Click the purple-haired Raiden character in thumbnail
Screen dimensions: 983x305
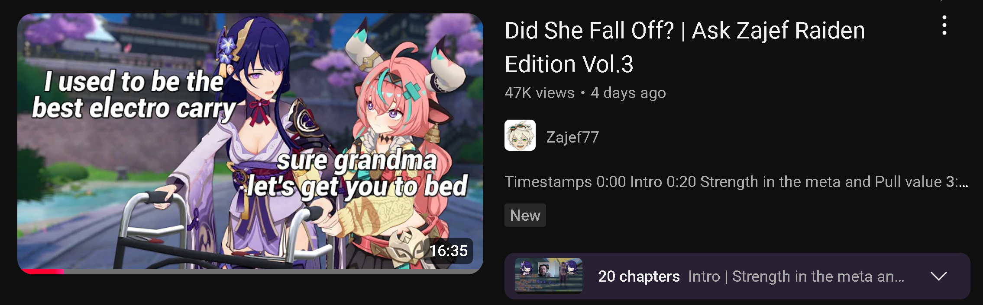tap(255, 130)
